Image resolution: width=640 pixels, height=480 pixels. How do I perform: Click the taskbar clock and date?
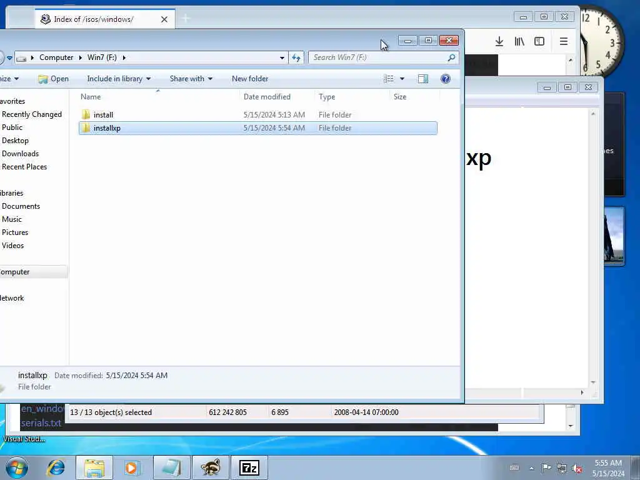[x=608, y=468]
